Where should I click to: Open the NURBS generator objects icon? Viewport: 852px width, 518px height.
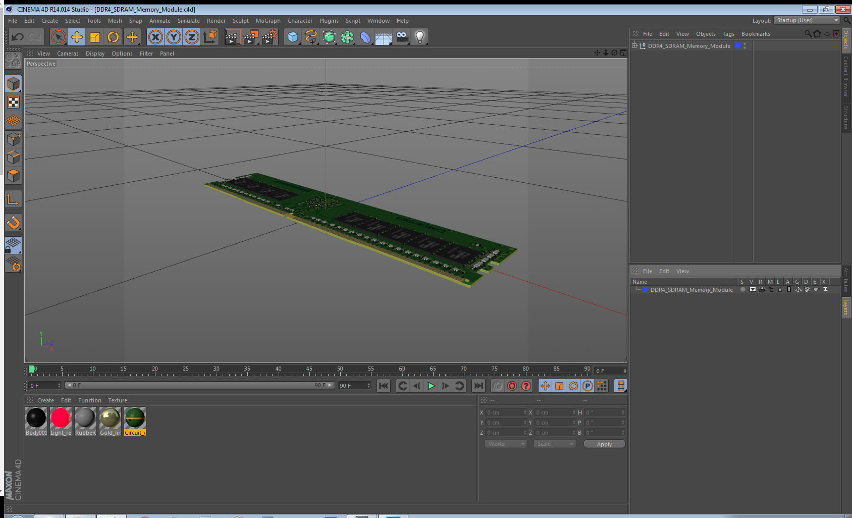point(329,37)
